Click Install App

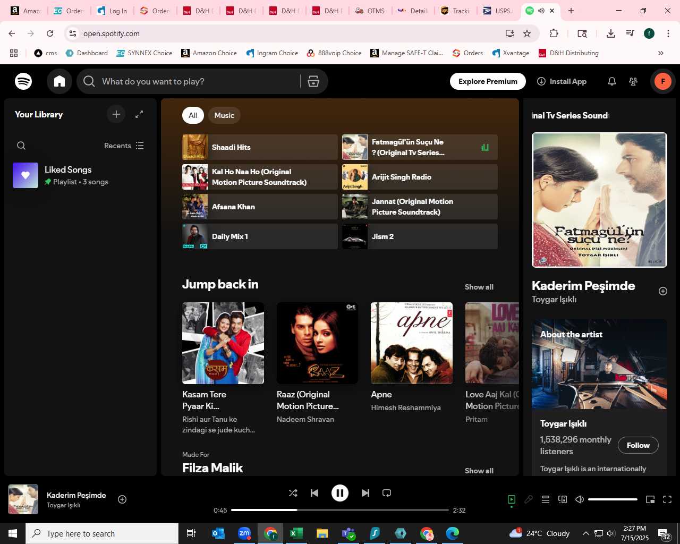click(562, 81)
